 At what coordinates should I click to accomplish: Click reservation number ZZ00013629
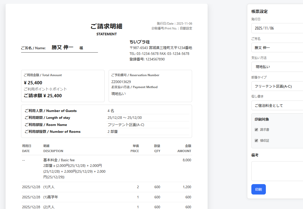tap(121, 82)
